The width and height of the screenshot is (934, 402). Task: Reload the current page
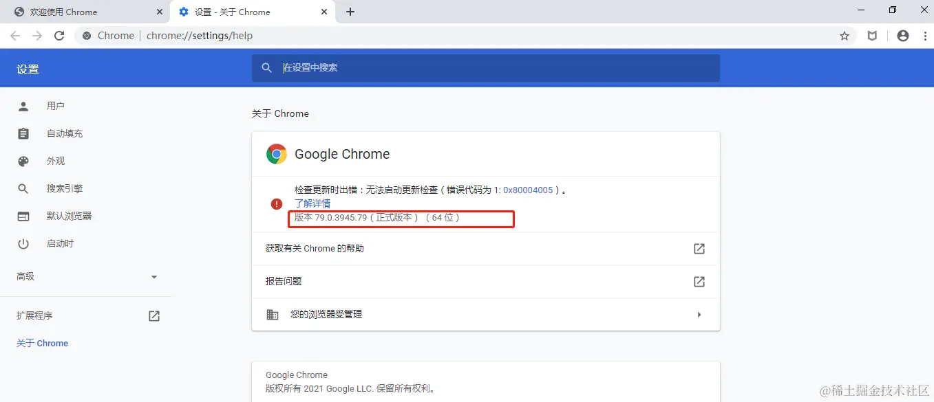pyautogui.click(x=59, y=36)
